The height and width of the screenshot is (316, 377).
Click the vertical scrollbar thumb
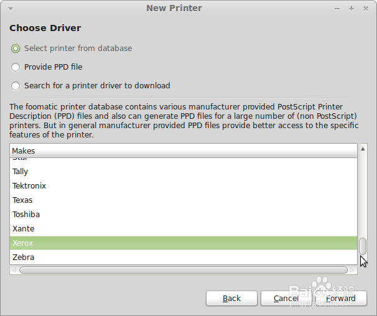[x=363, y=246]
